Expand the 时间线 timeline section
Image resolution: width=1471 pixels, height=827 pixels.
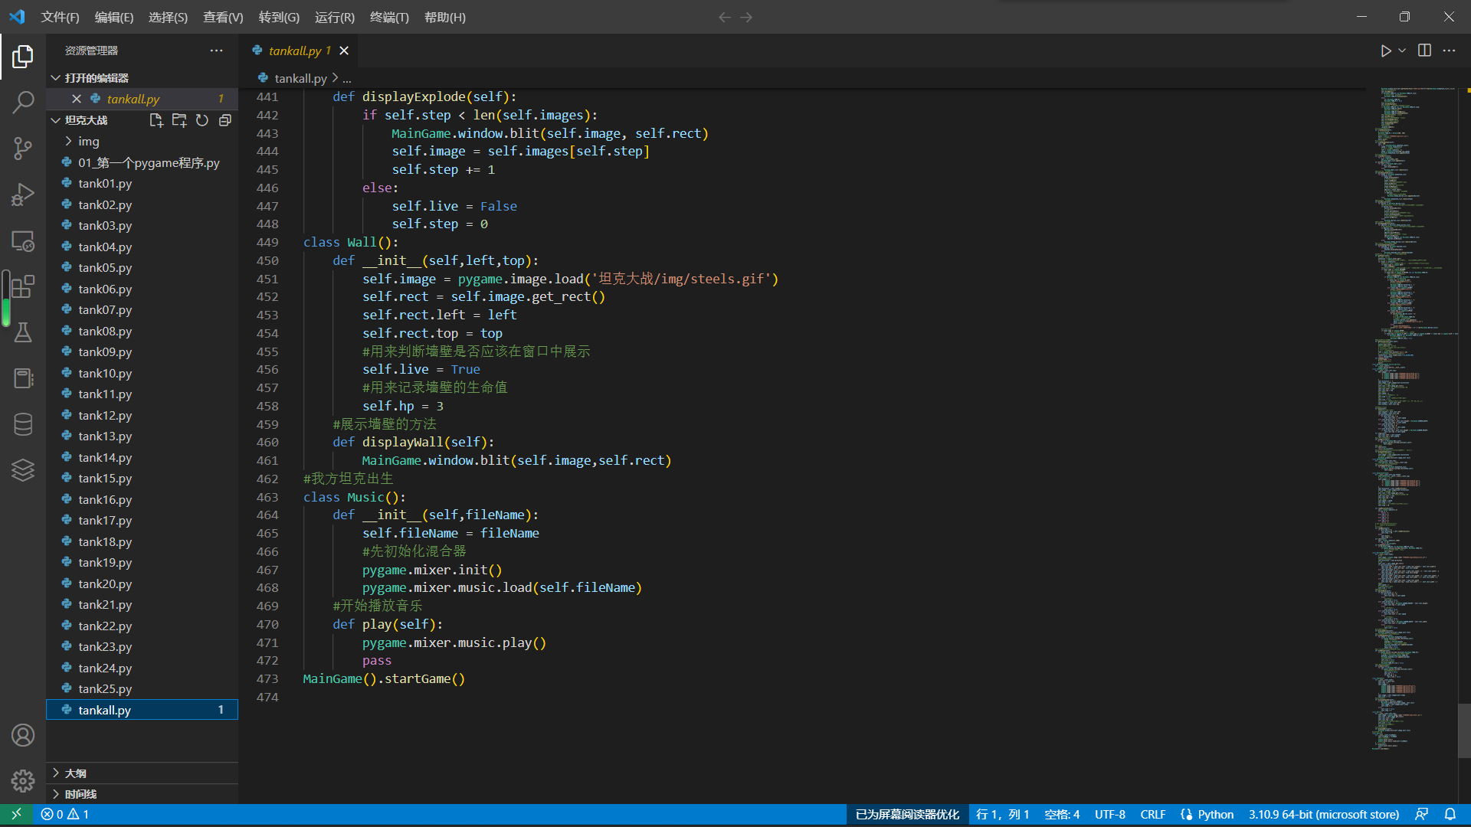(x=143, y=794)
